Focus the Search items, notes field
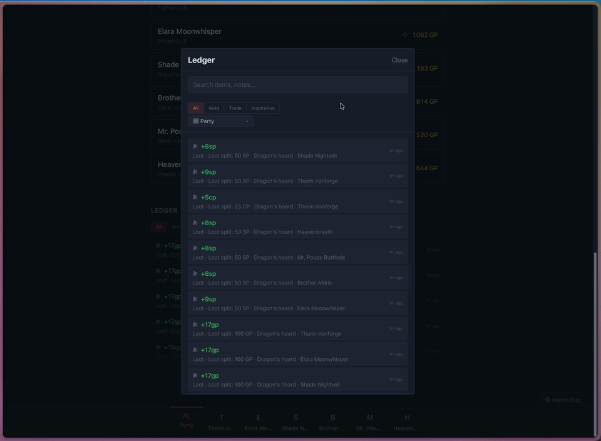 click(298, 84)
